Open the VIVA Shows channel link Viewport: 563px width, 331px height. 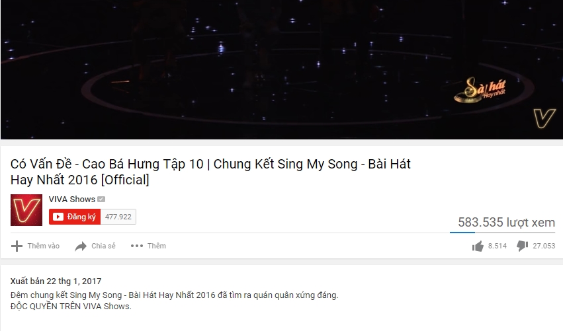pos(72,200)
